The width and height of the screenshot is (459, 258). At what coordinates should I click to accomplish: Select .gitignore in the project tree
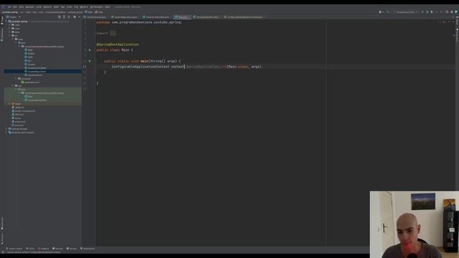(17, 107)
